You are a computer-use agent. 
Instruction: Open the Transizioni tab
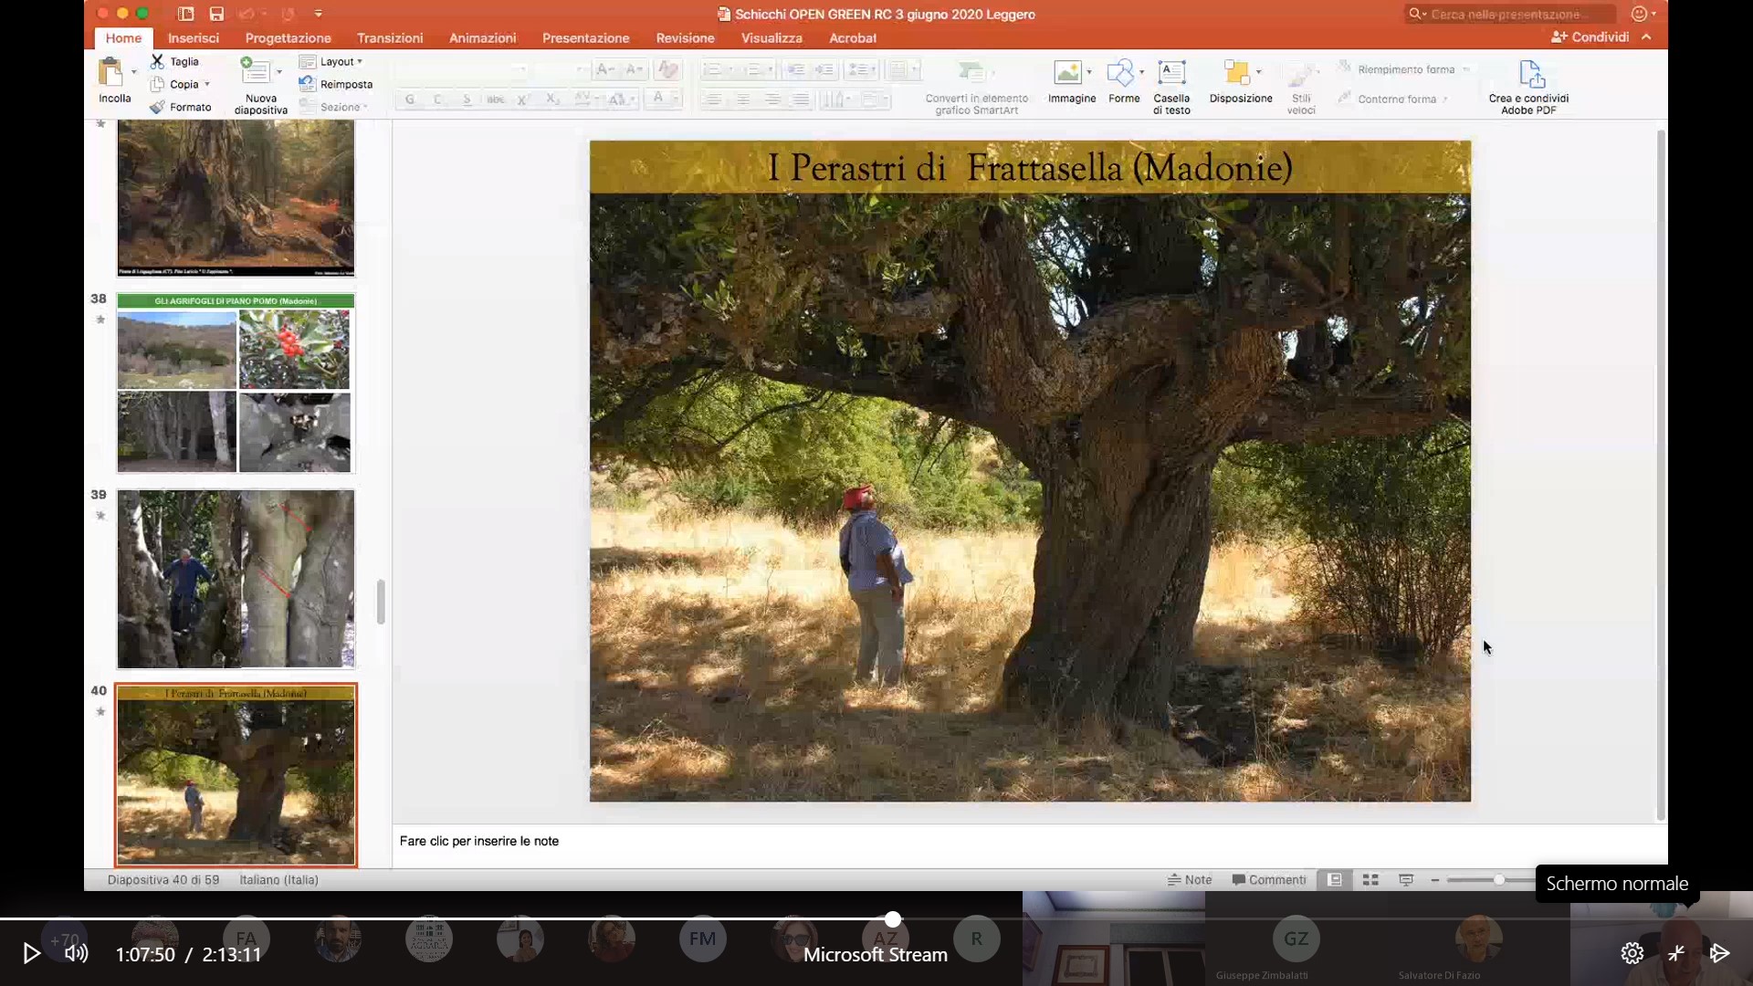(x=390, y=38)
